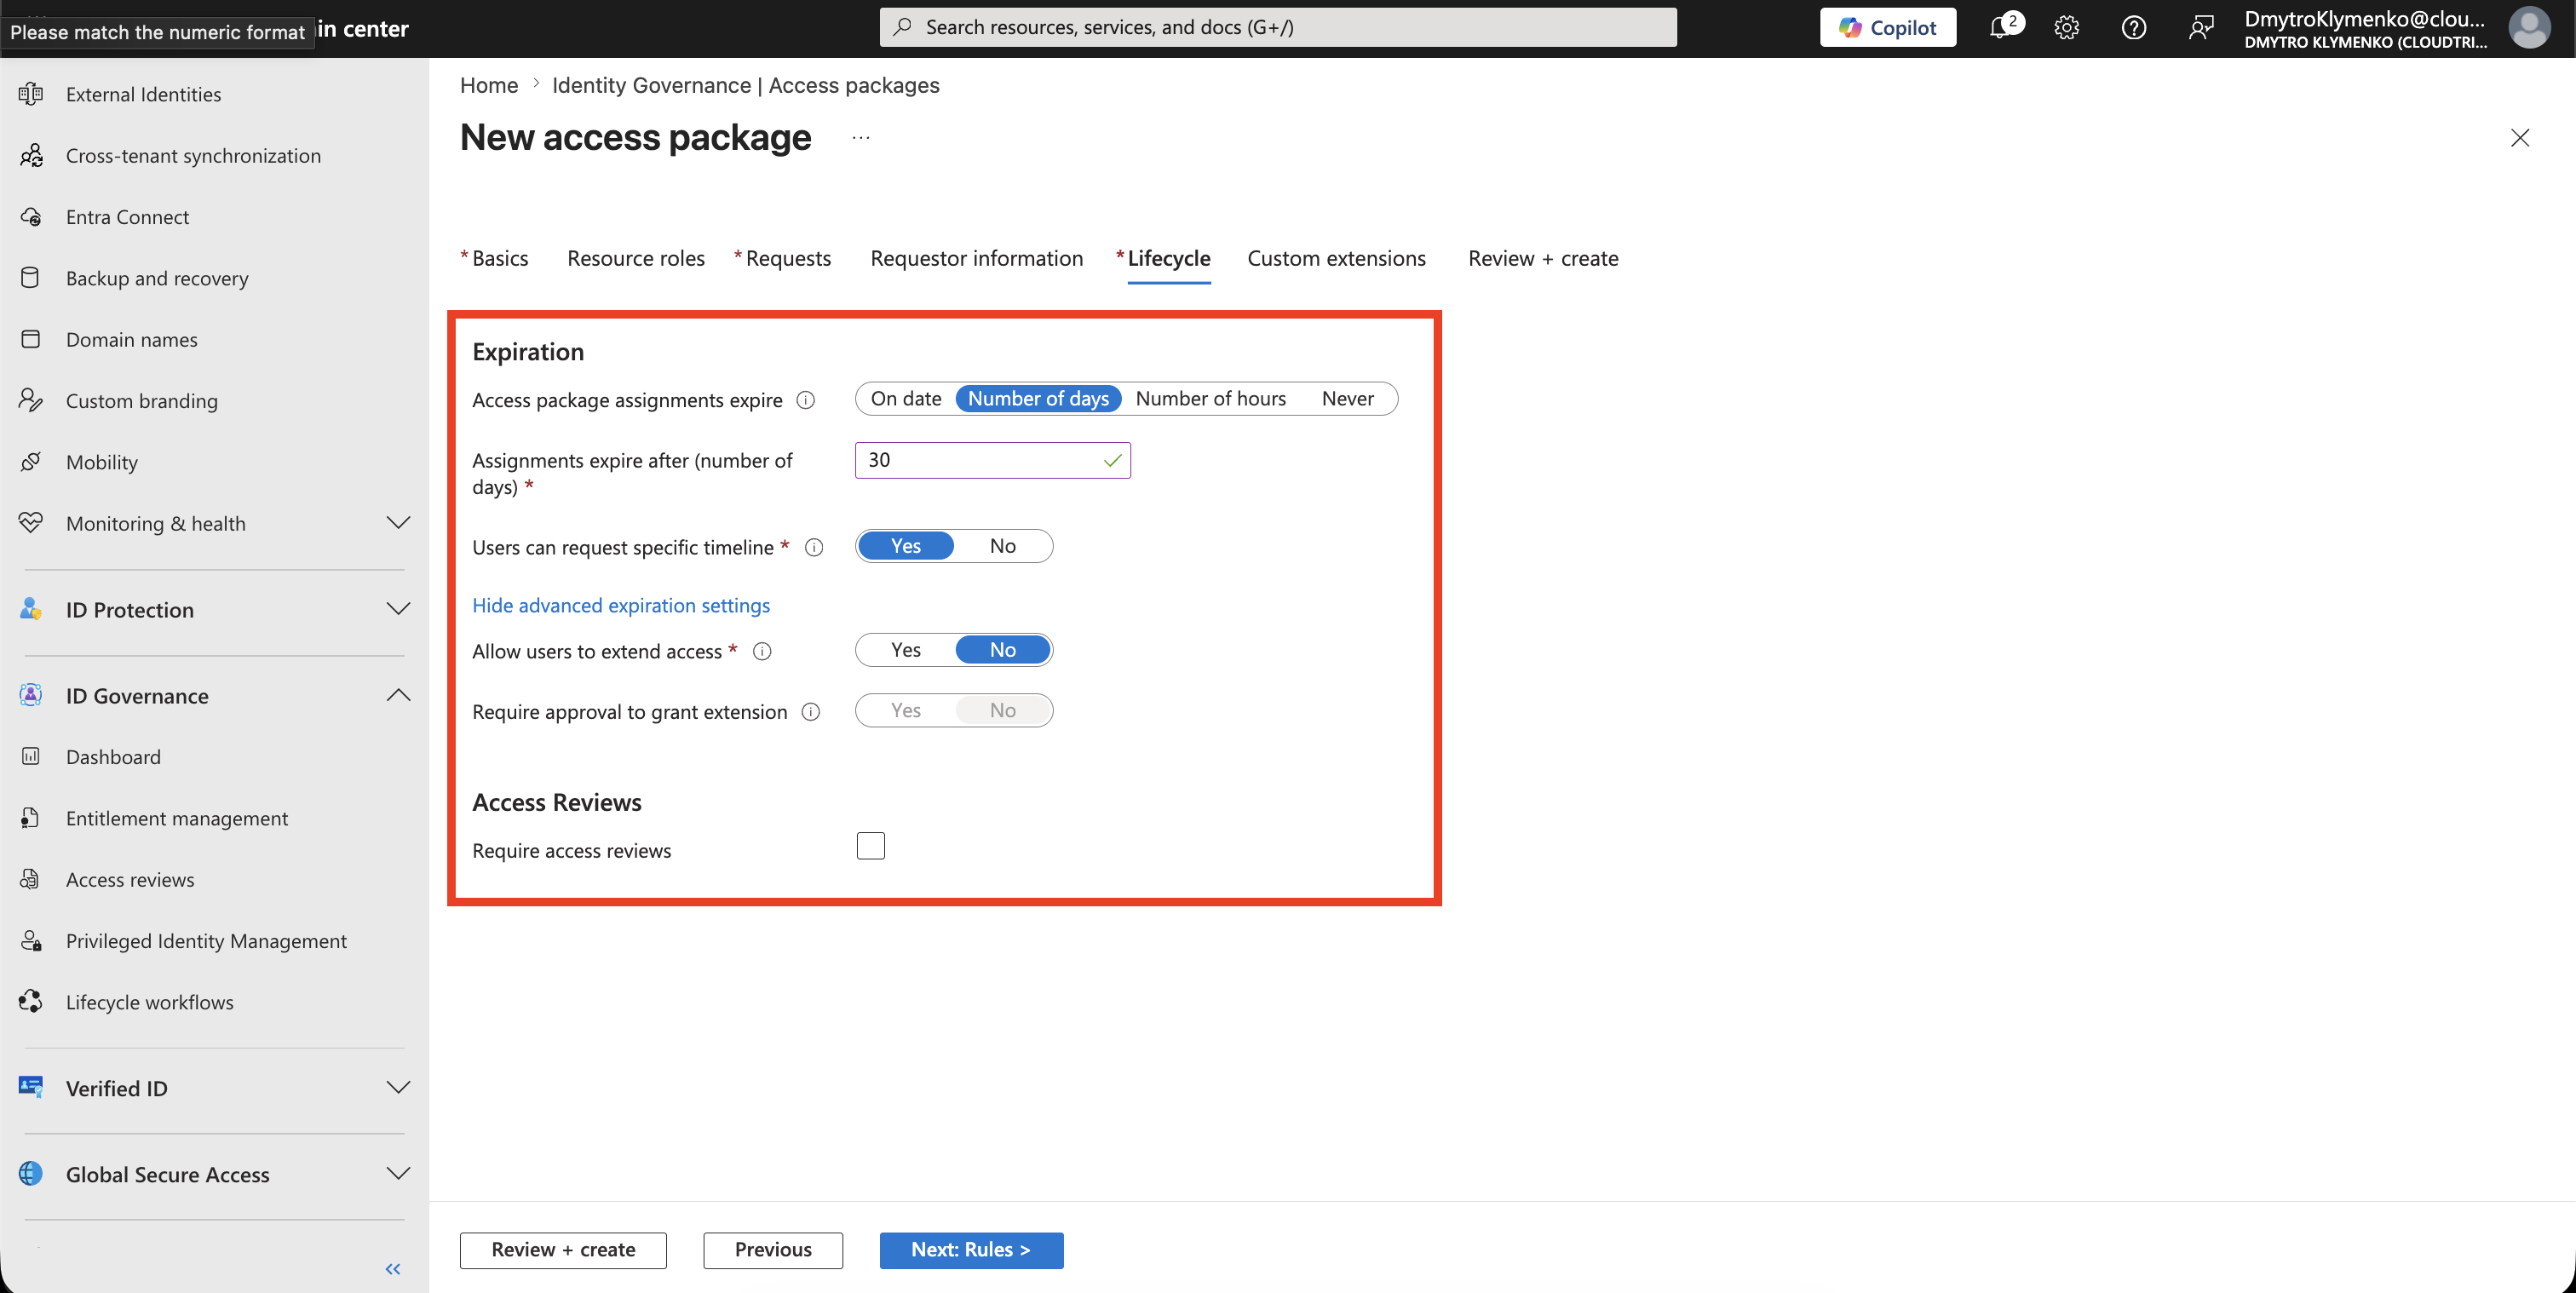
Task: Open the more options ellipsis beside title
Action: pos(861,138)
